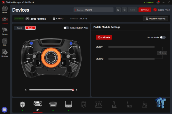Viewport: 172px width, 114px height.
Task: Select the device icon right of handbrake
Action: [x=145, y=104]
